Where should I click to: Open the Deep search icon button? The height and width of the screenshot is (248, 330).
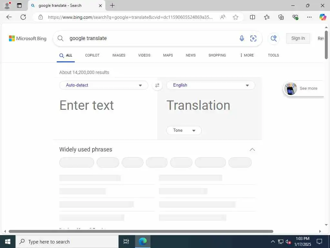tap(274, 38)
